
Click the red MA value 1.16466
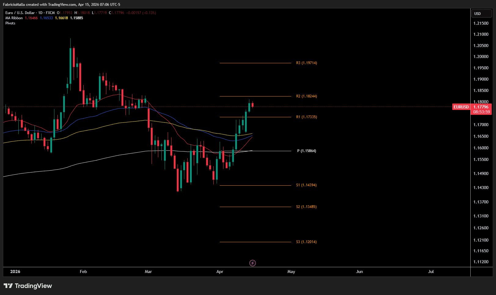(x=31, y=18)
